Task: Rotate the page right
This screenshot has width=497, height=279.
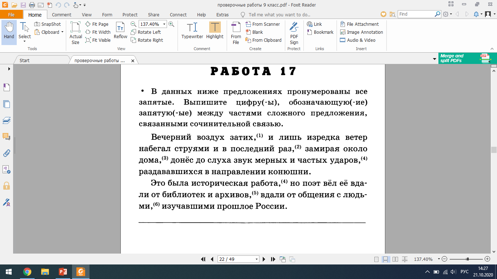Action: point(147,40)
